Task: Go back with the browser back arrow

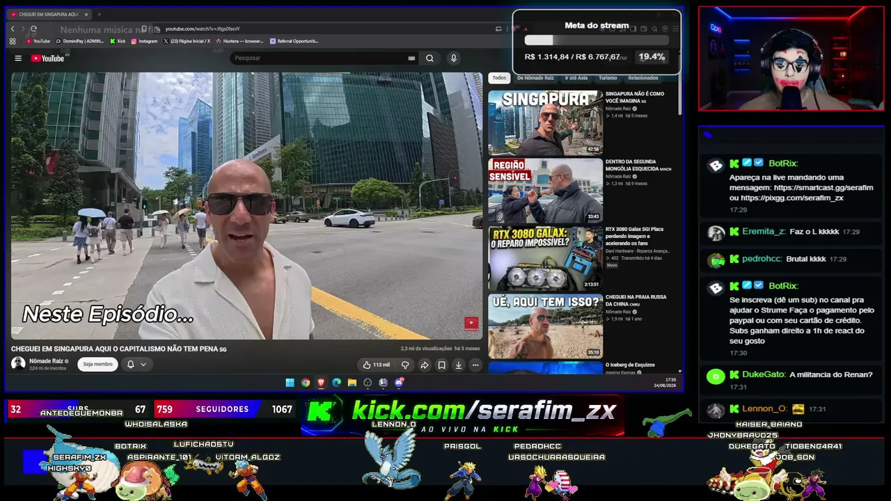Action: click(13, 29)
